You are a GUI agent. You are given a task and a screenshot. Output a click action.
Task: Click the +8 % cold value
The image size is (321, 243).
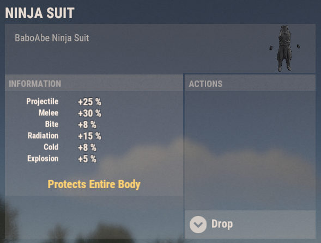[87, 148]
